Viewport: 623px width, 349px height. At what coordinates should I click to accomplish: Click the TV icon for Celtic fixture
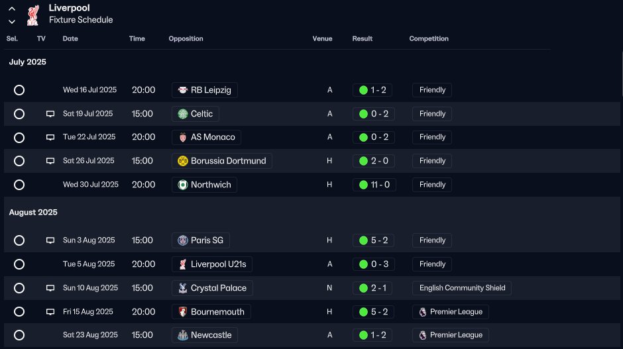50,114
